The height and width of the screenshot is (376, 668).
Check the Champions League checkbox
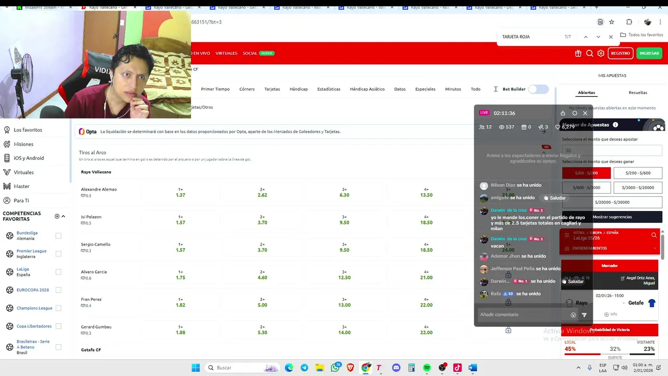[58, 308]
